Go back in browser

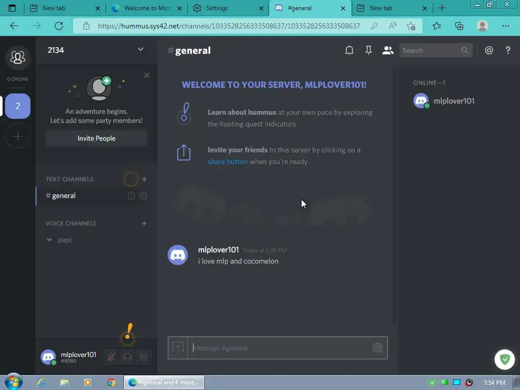point(14,26)
